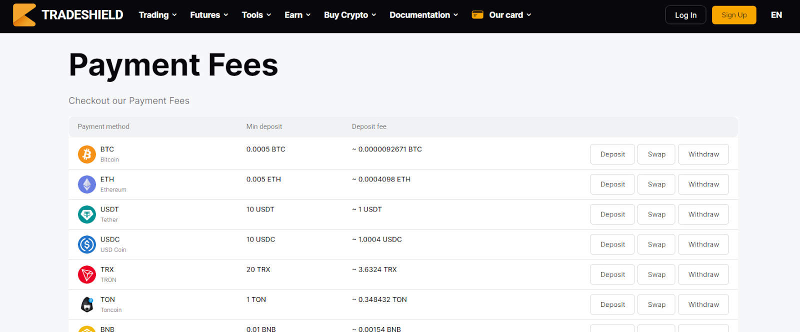
Task: Click Swap in the USDT row
Action: click(656, 214)
